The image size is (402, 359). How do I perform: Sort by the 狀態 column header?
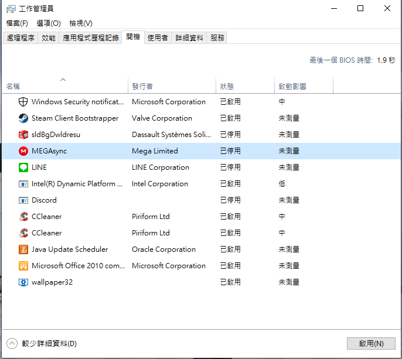(x=245, y=85)
